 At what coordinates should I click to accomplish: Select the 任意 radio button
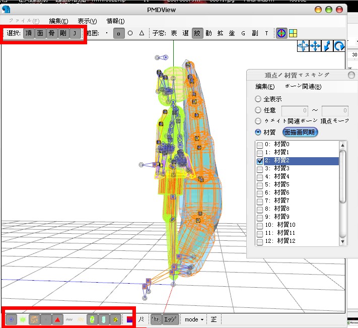click(258, 110)
